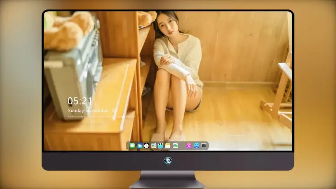Open the Weather app in dock
This screenshot has height=189, width=336.
coord(139,146)
